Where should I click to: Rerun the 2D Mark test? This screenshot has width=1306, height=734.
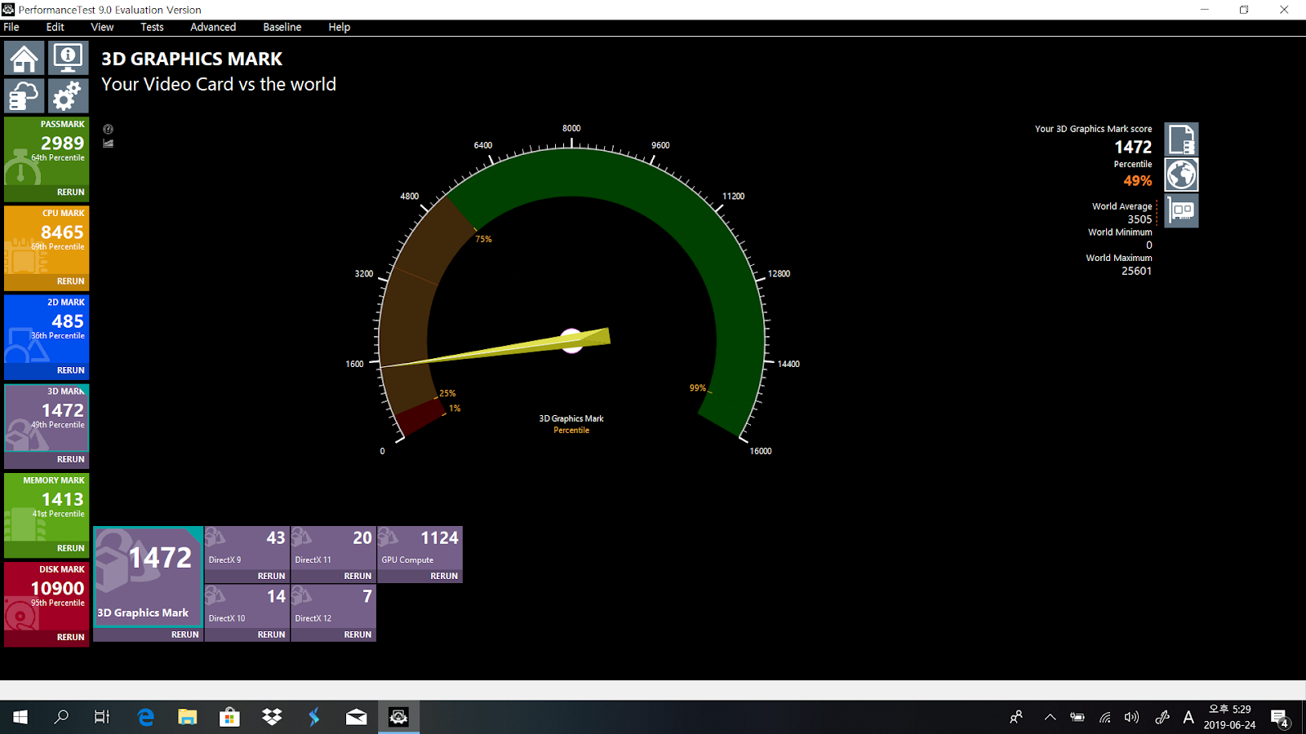[71, 370]
